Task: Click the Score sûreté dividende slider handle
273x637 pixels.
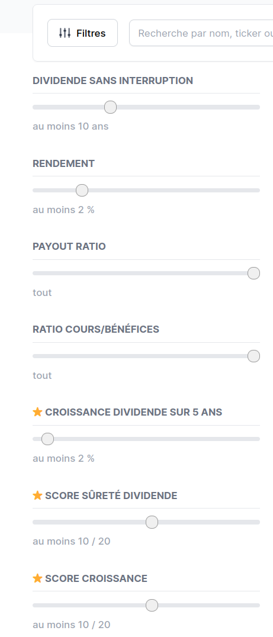Action: (152, 522)
